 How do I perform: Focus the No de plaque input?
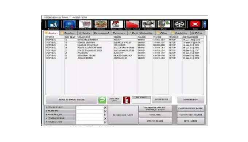click(90, 115)
